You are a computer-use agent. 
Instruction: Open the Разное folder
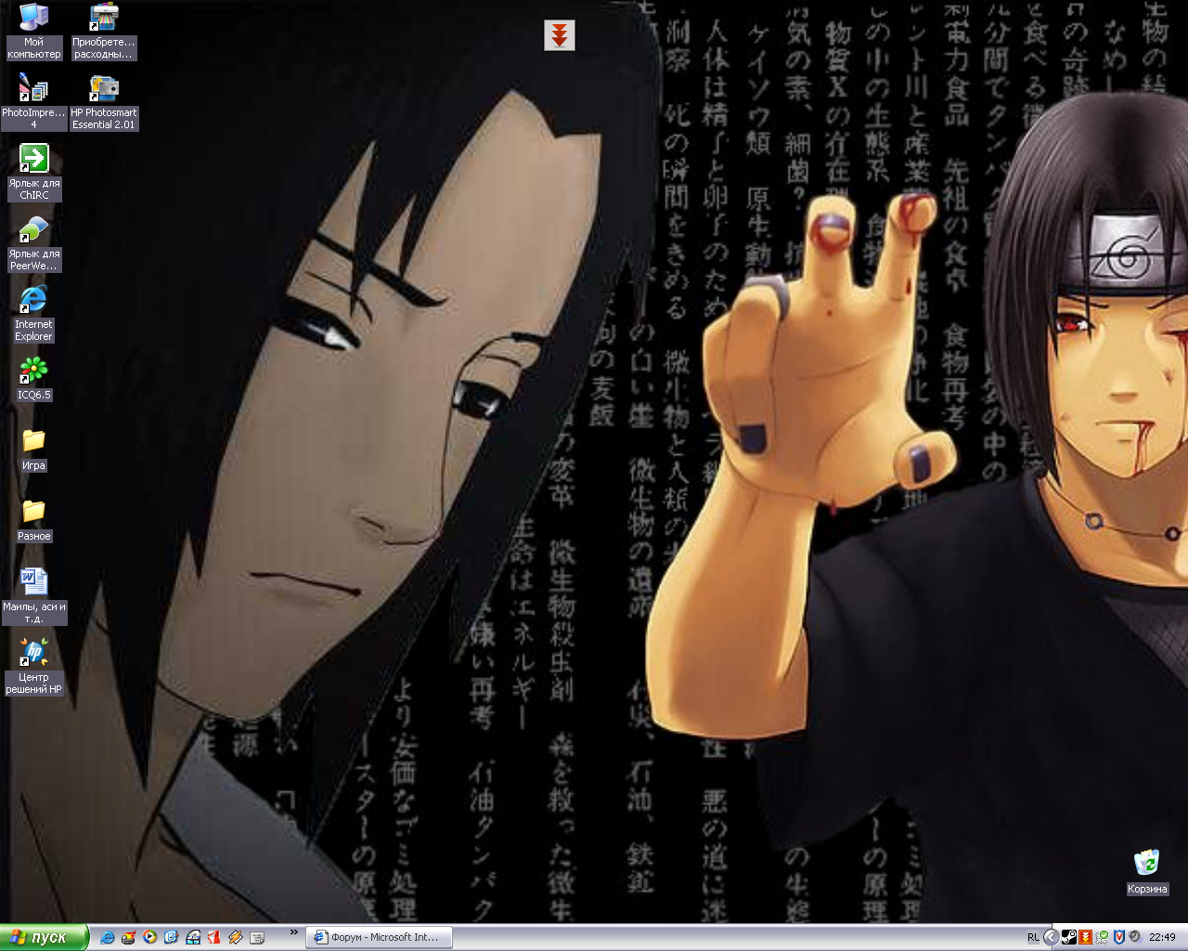[33, 512]
